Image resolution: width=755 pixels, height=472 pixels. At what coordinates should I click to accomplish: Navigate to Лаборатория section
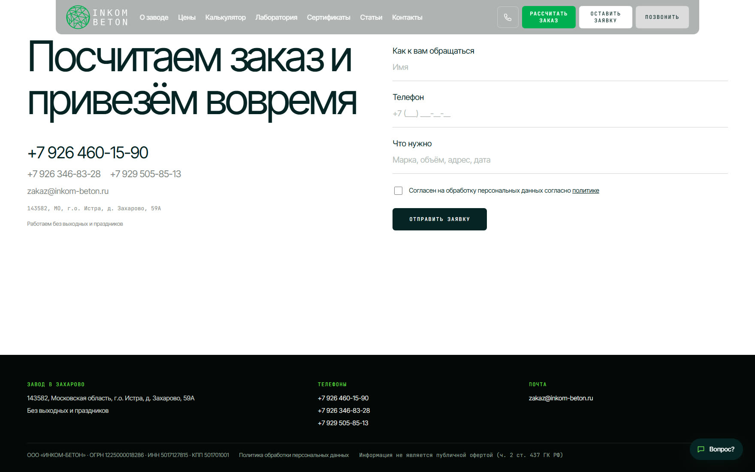[276, 18]
